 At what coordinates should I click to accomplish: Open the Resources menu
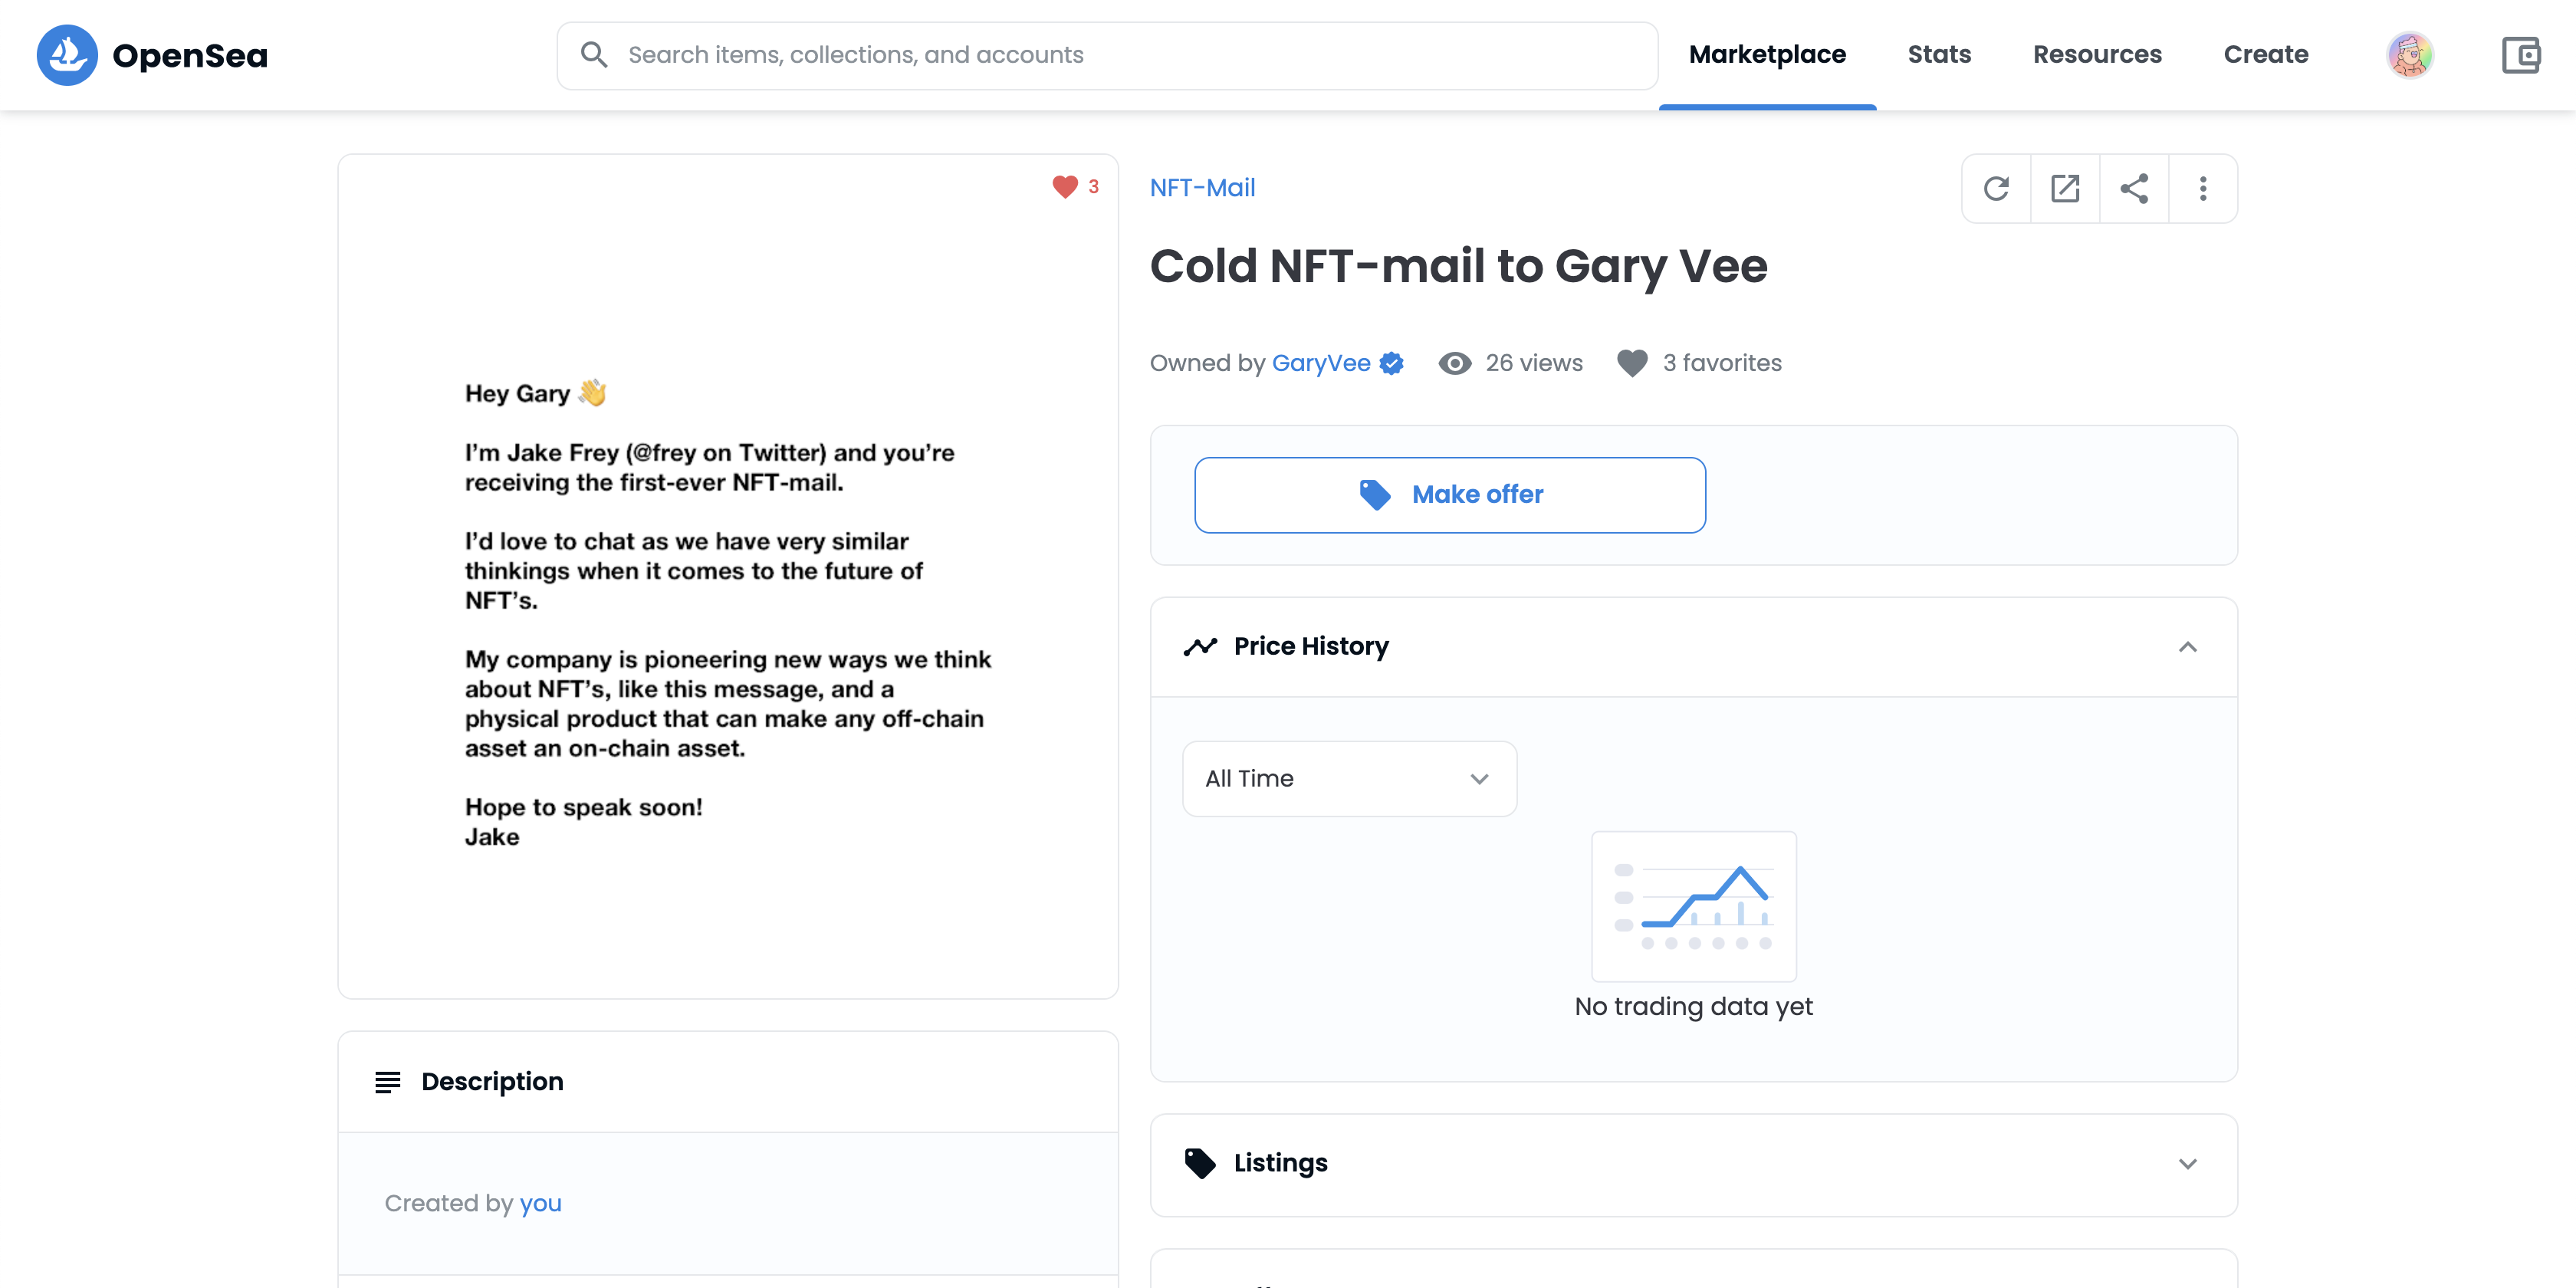point(2097,54)
